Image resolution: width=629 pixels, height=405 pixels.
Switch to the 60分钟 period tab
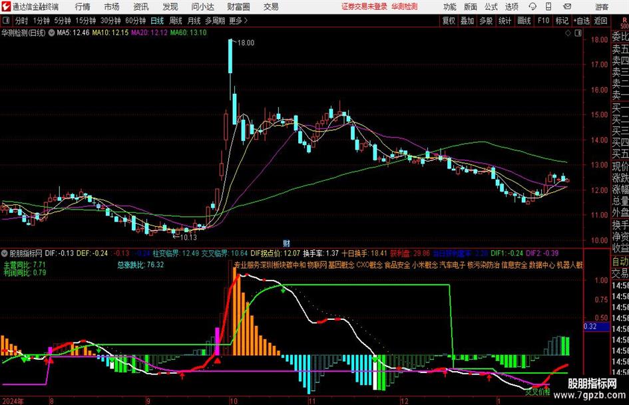point(135,21)
